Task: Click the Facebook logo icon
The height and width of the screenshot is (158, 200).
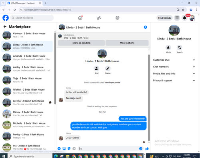Action: click(x=6, y=18)
